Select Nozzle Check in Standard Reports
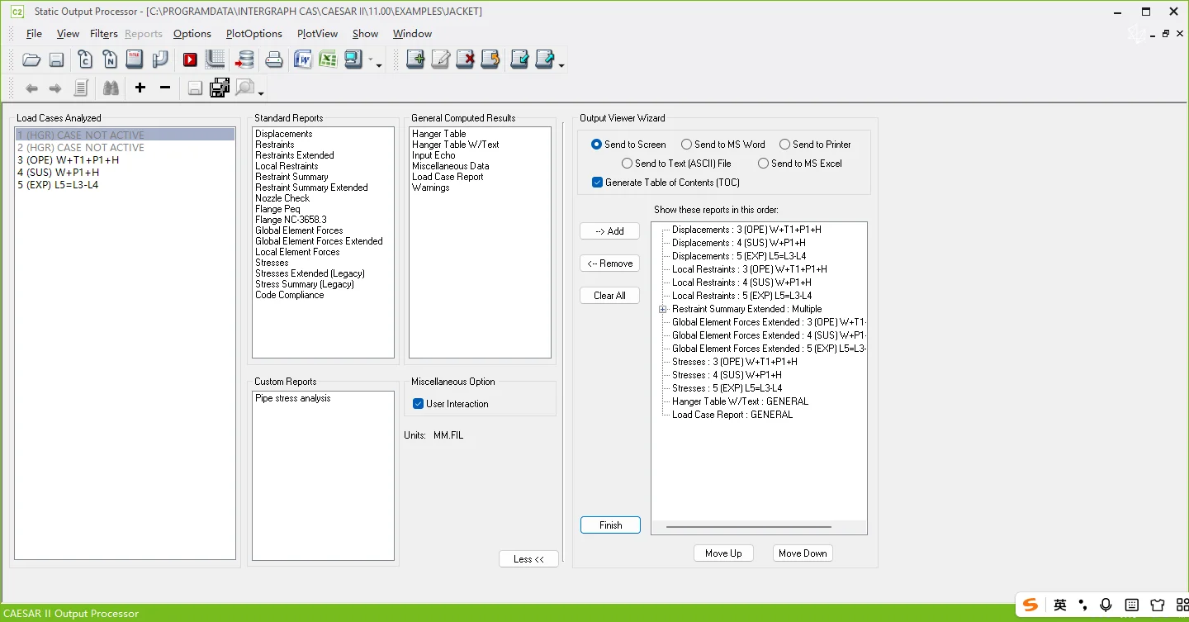Image resolution: width=1189 pixels, height=622 pixels. pyautogui.click(x=282, y=198)
